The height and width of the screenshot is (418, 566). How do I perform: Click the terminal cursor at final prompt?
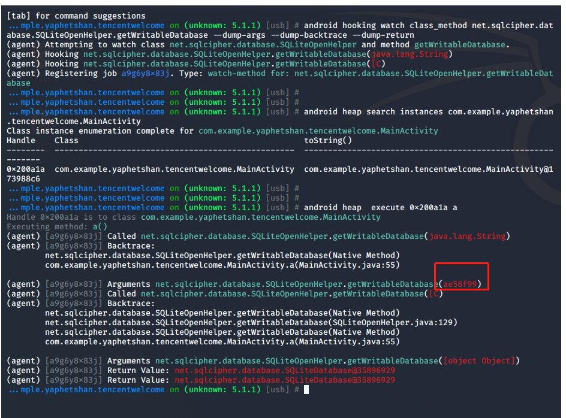click(x=306, y=389)
